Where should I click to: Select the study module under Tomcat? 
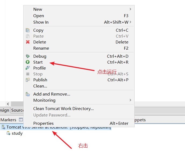click(17, 133)
